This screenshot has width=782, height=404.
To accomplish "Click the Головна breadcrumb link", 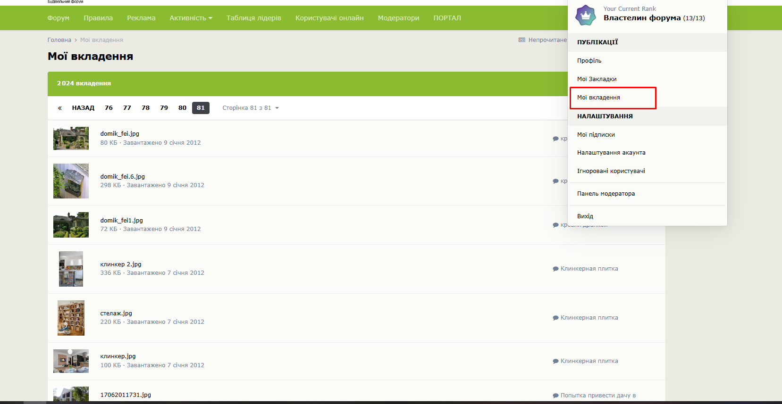I will 59,40.
